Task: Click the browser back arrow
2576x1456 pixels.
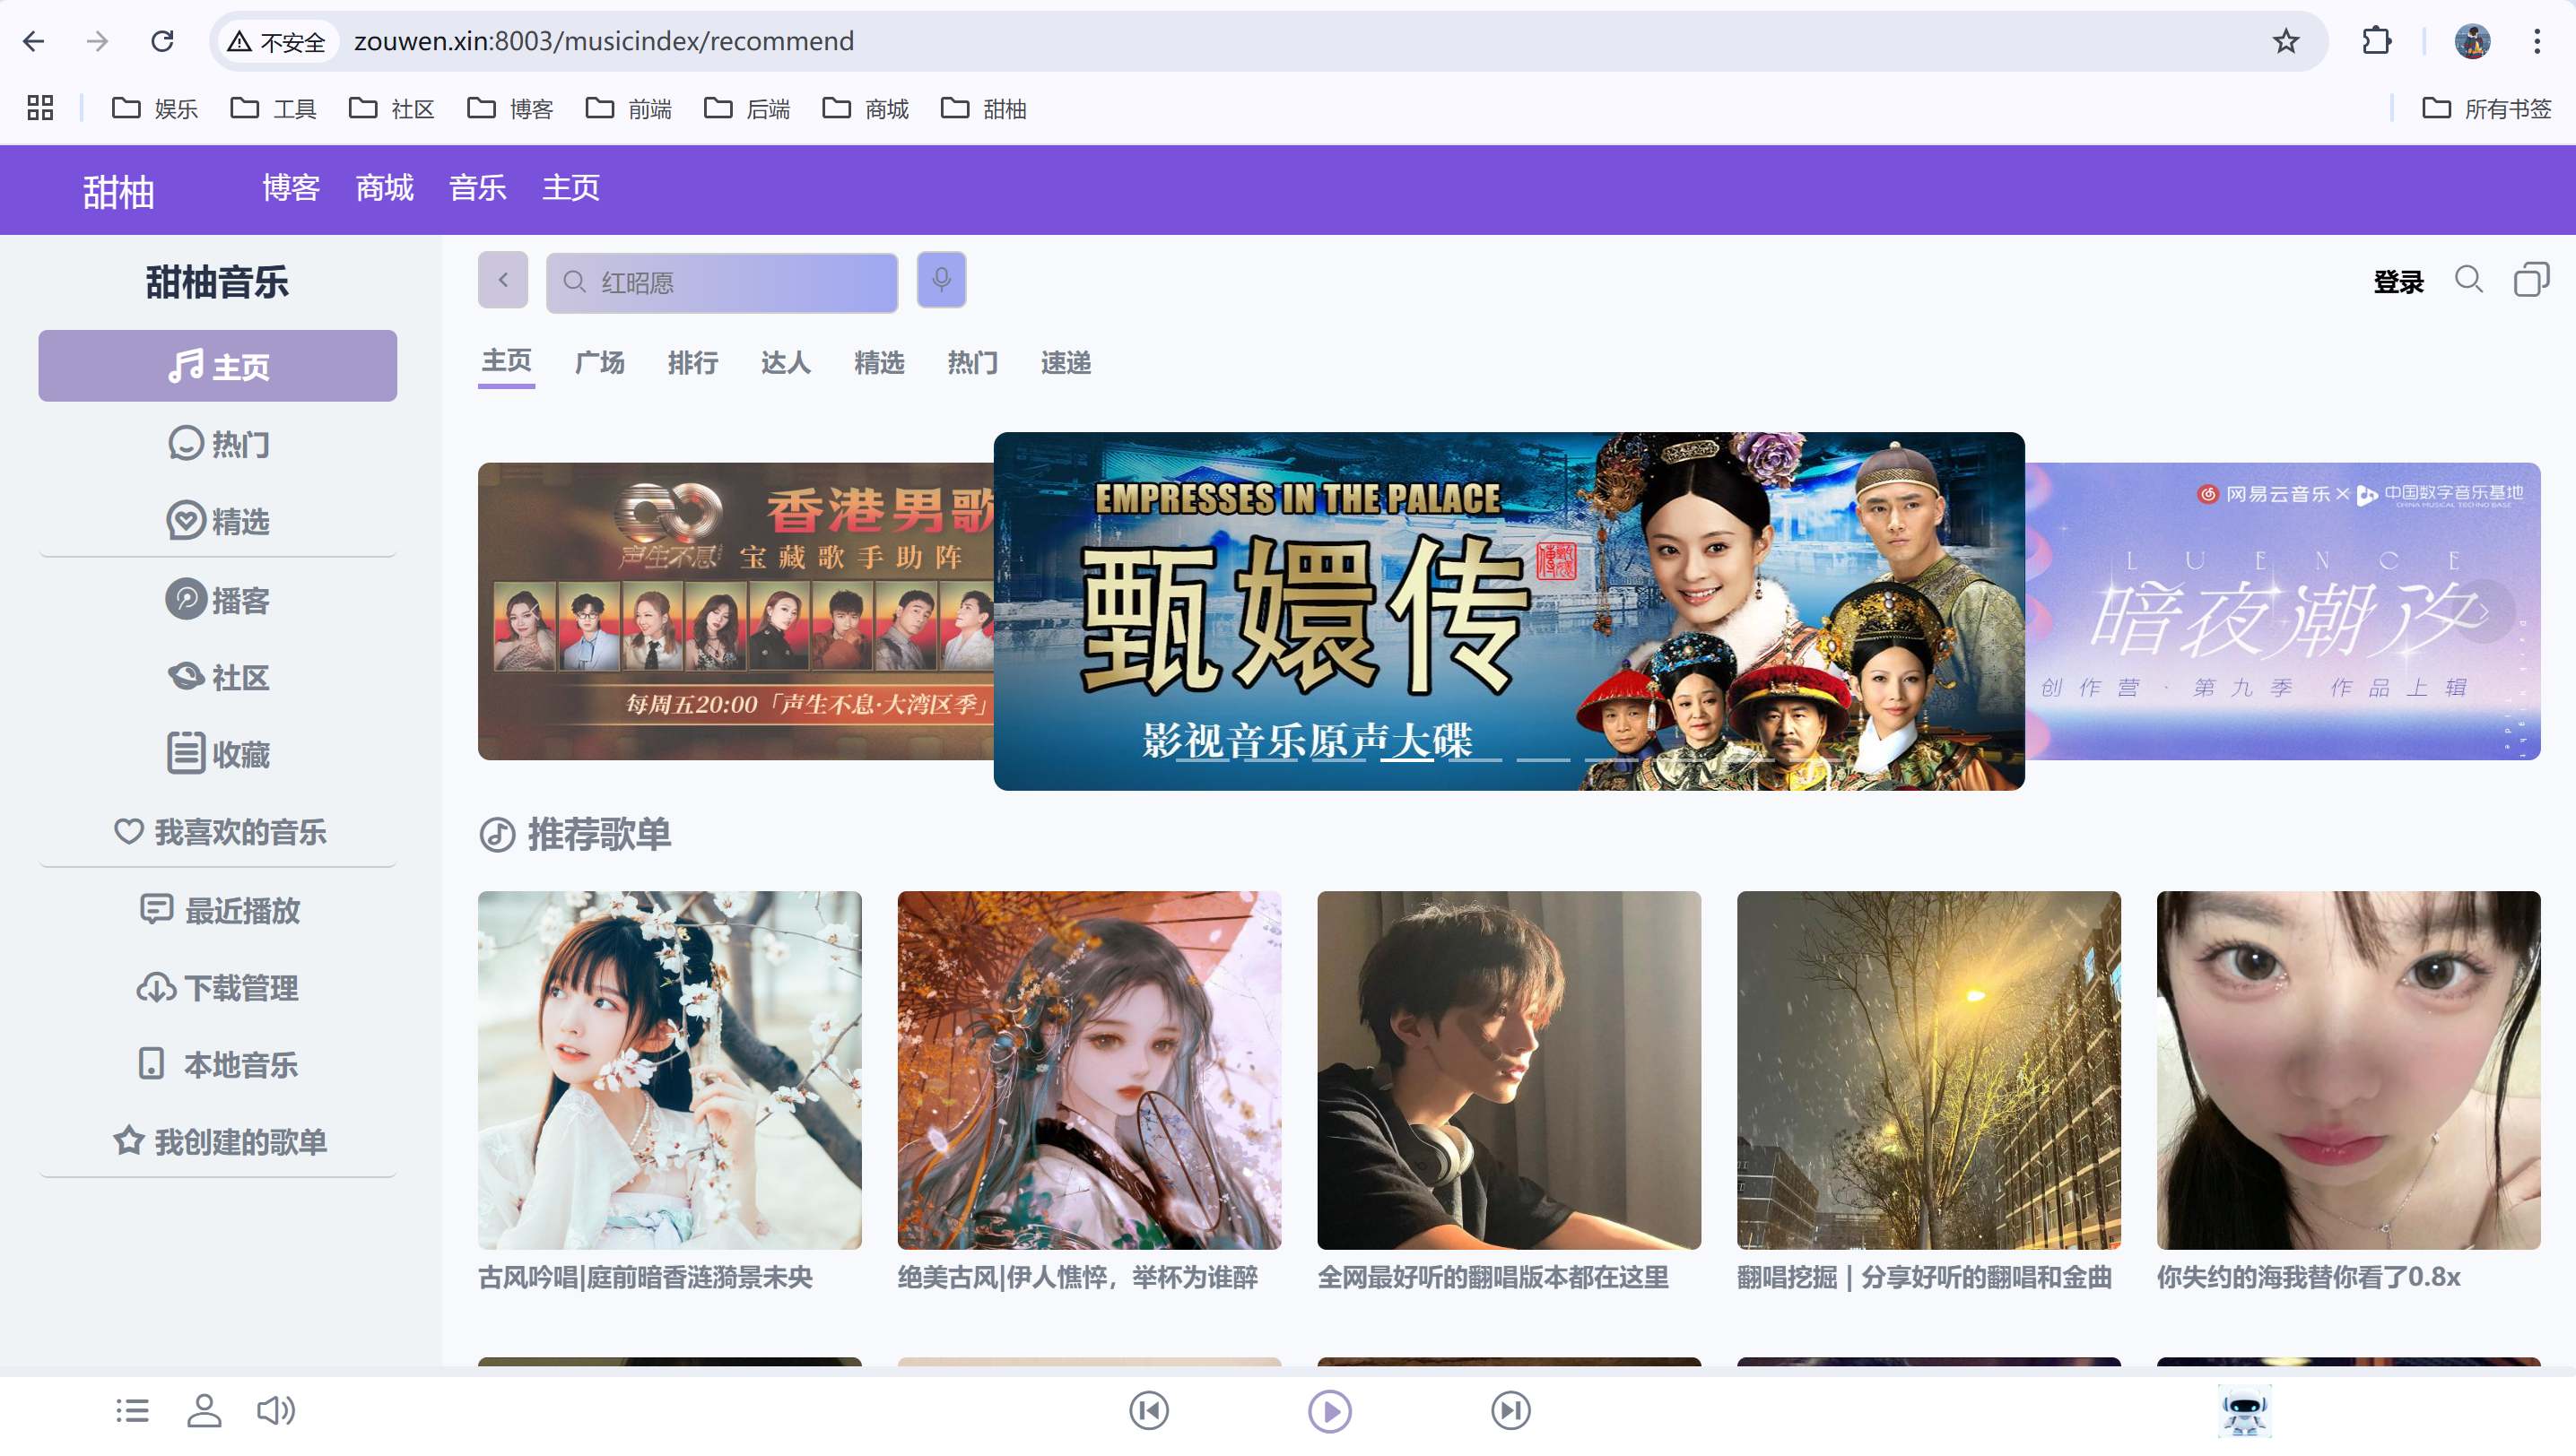Action: (x=34, y=41)
